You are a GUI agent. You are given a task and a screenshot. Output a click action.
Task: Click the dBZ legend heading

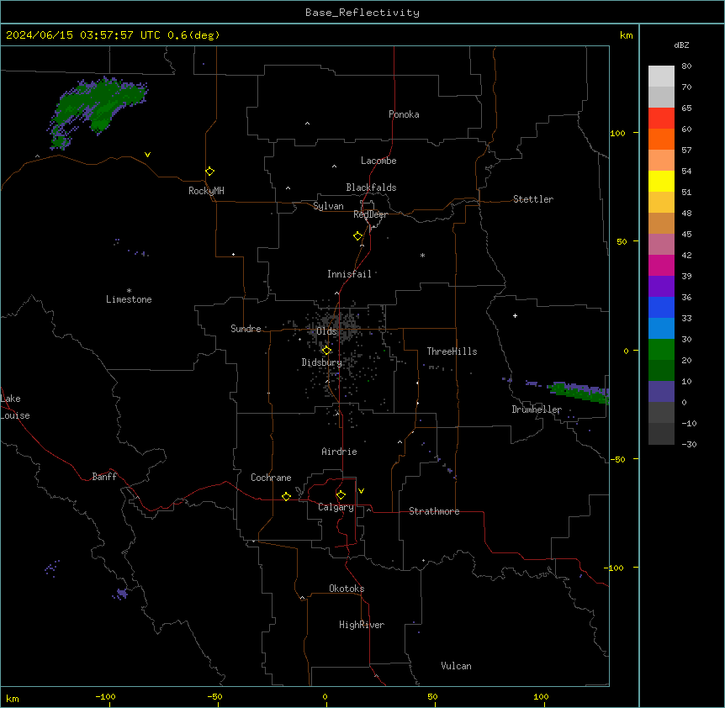click(x=681, y=45)
